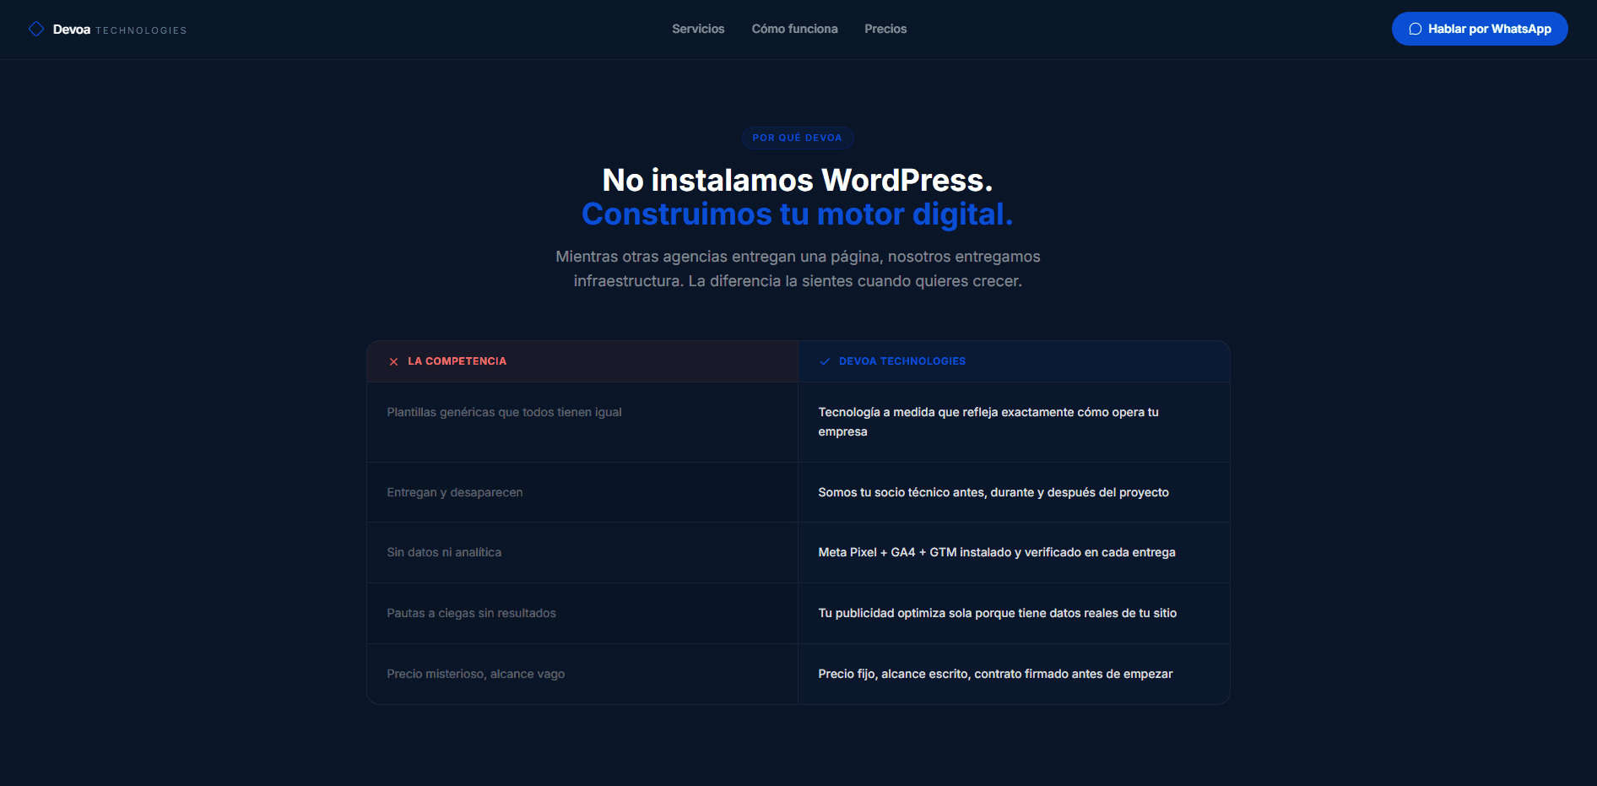Click the WhatsApp chat bubble icon
Viewport: 1597px width, 786px height.
[x=1416, y=29]
